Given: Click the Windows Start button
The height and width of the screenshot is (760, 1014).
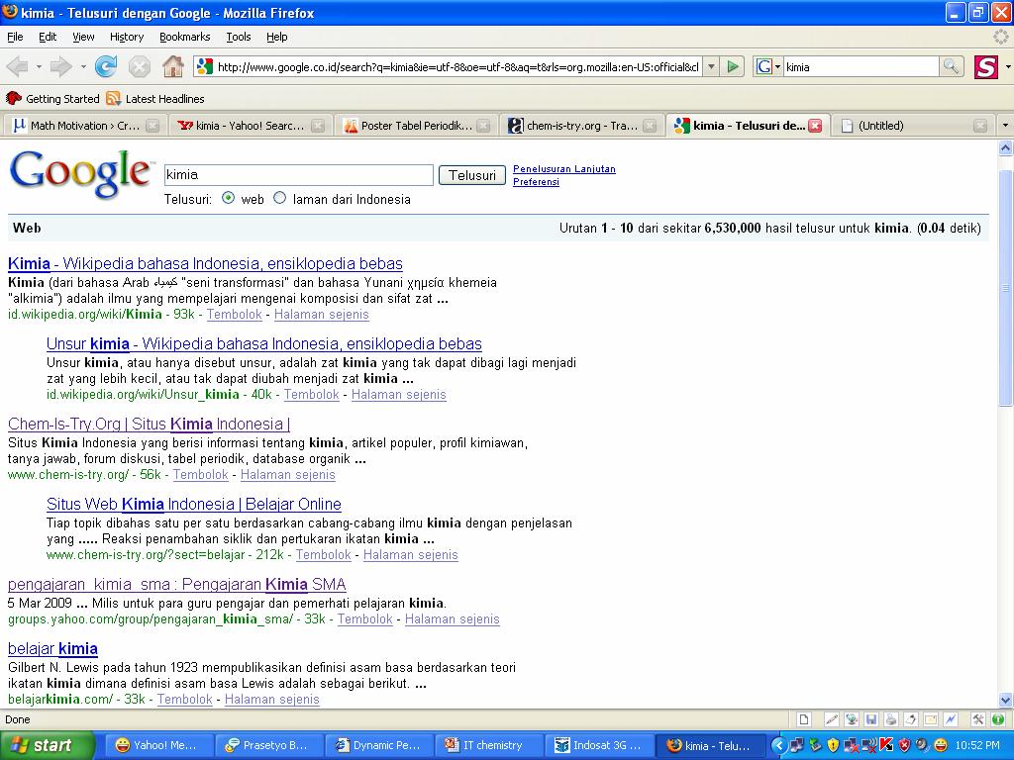Looking at the screenshot, I should [46, 745].
